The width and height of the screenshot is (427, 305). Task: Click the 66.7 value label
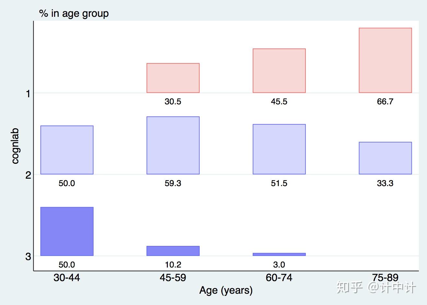click(x=385, y=102)
